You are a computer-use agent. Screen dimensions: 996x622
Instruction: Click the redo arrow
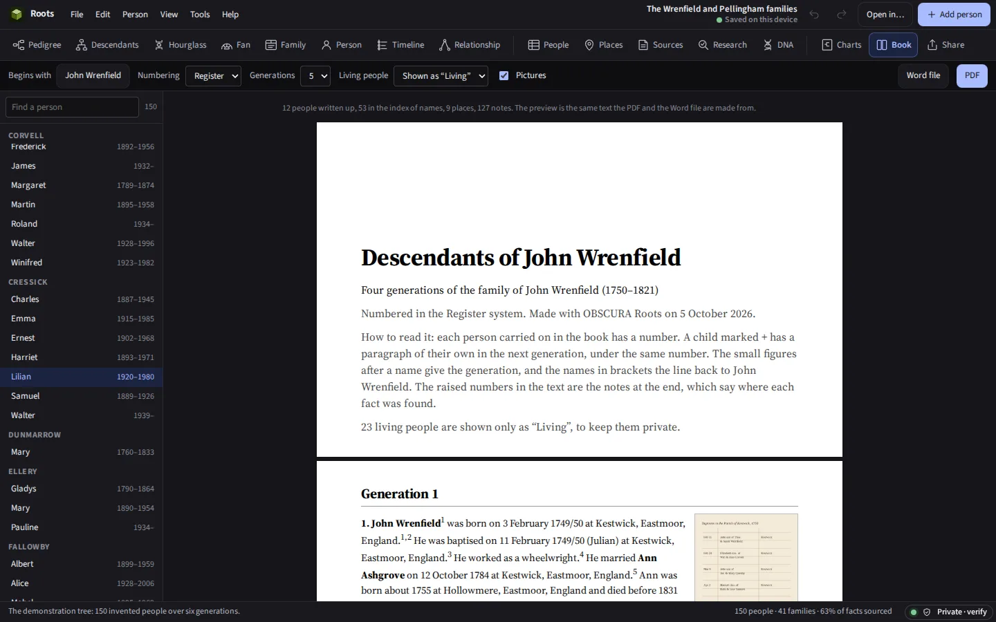[842, 15]
